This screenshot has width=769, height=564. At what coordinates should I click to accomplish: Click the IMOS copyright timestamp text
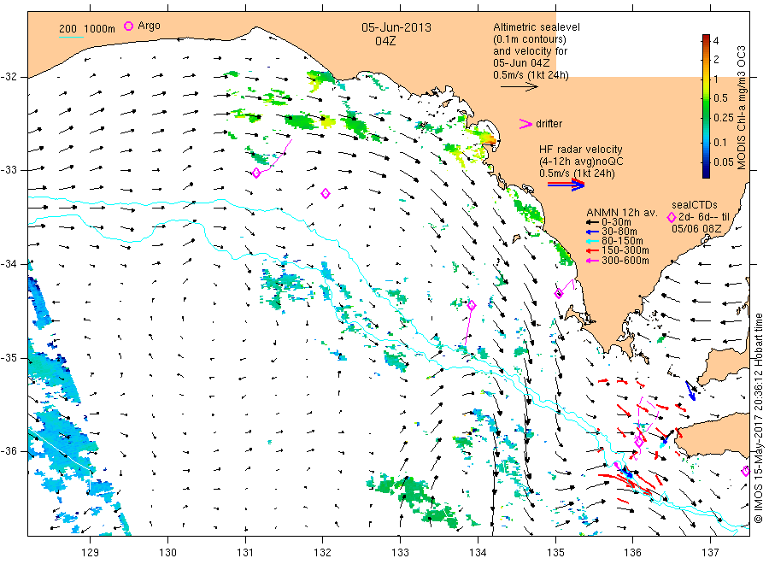[758, 419]
